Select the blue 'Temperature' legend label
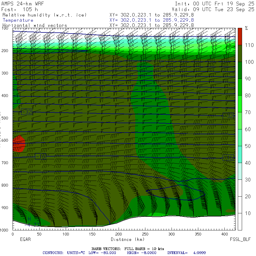This screenshot has height=256, width=256. coord(18,20)
